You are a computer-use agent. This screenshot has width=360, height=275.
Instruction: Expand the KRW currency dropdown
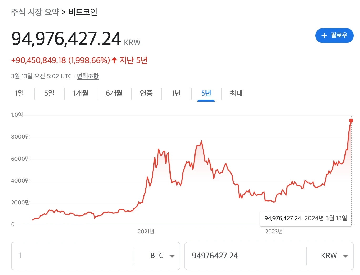point(346,256)
